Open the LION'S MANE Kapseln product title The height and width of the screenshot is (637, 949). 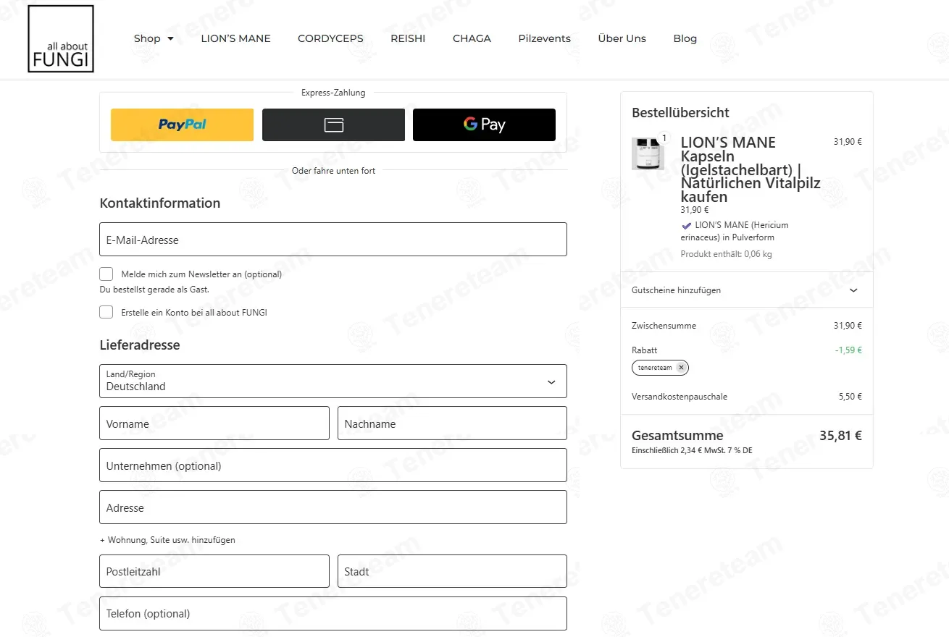(x=751, y=169)
